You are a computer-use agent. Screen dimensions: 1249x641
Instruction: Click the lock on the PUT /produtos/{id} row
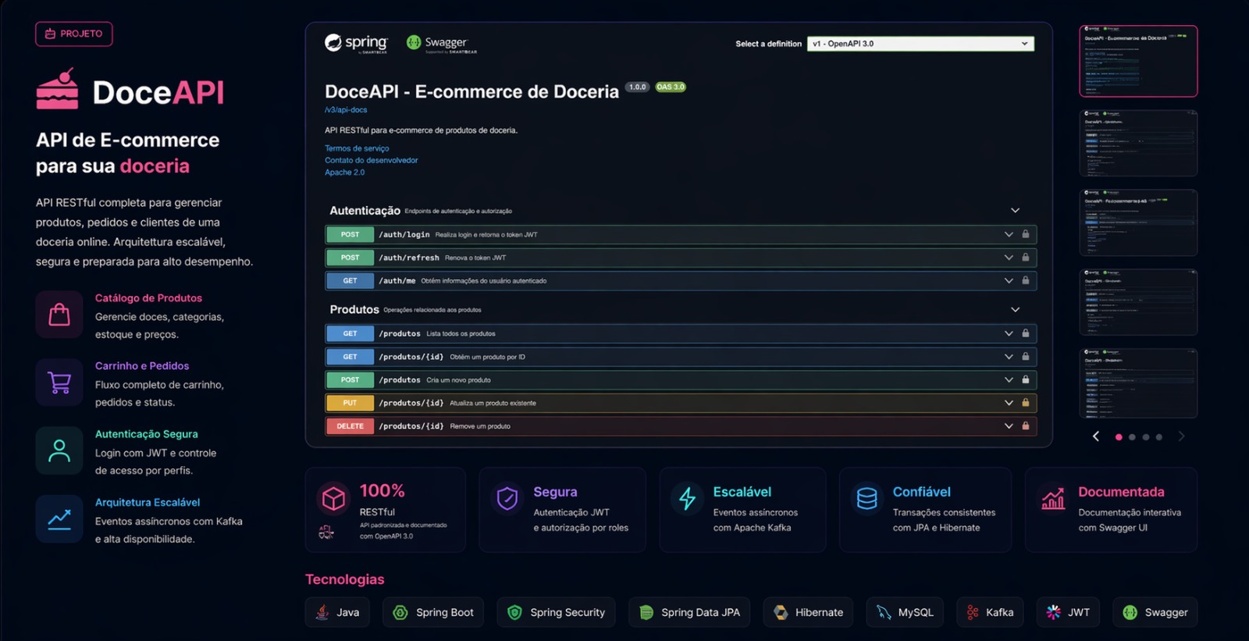coord(1026,403)
